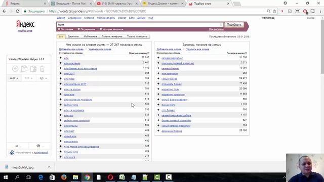
Task: Switch to the 'Только планшеты' tab
Action: pyautogui.click(x=137, y=36)
